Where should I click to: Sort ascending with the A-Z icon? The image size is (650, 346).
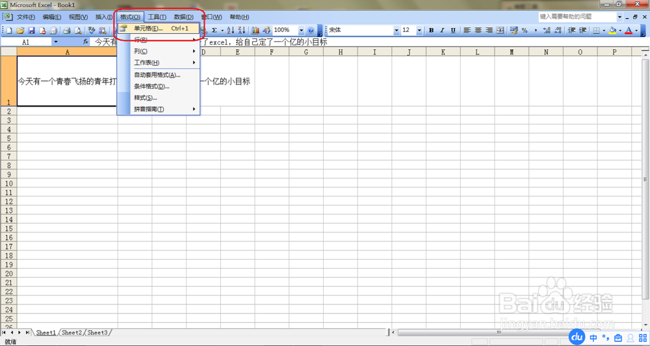tap(231, 31)
